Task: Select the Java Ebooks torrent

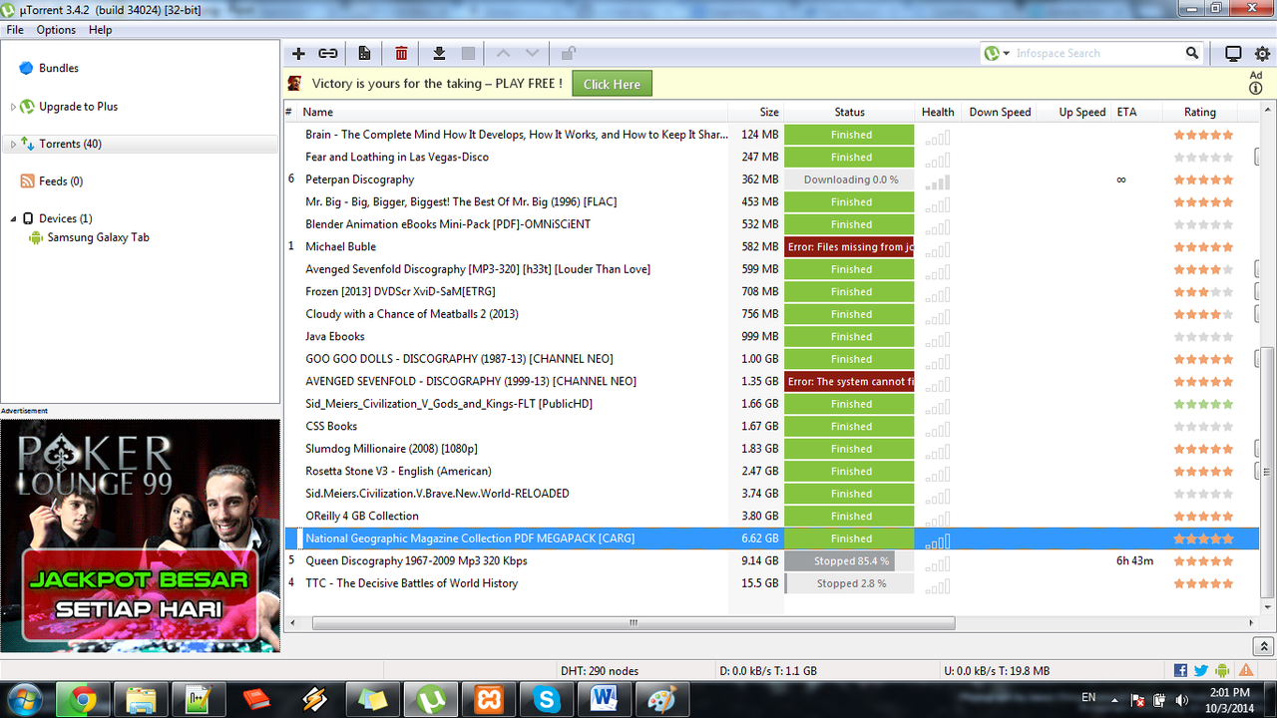Action: click(770, 336)
